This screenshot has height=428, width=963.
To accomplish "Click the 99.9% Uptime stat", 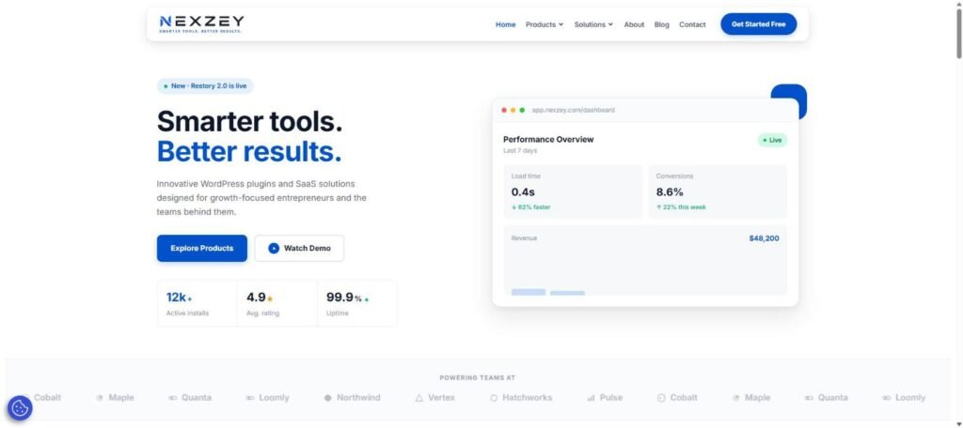I will pyautogui.click(x=357, y=303).
